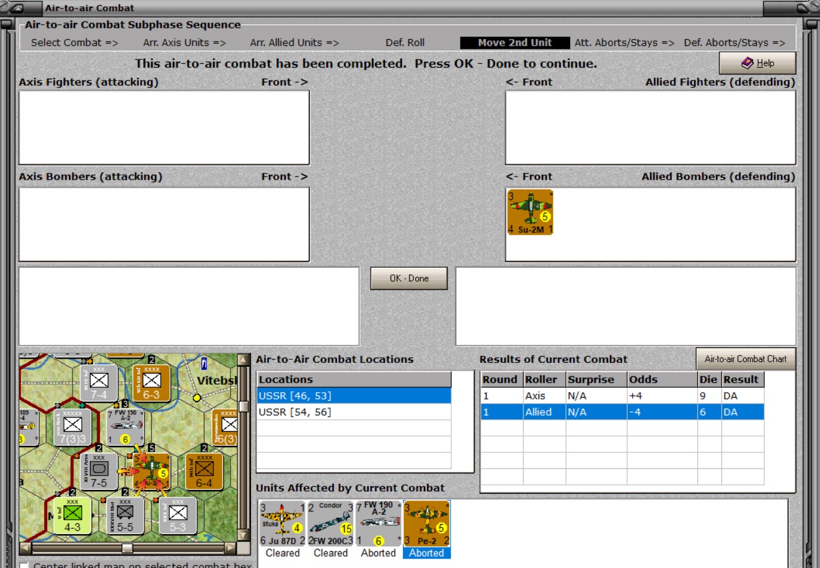Click the 7-5 armored corps counter on map

[99, 471]
